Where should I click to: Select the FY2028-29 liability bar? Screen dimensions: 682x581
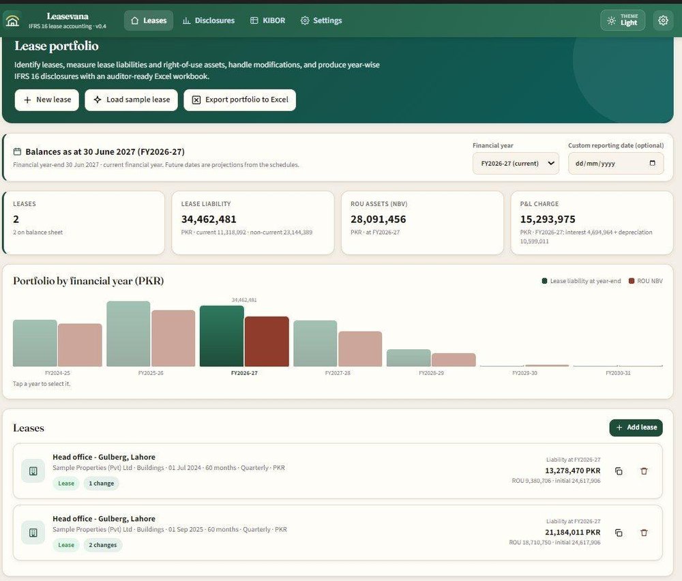[409, 358]
